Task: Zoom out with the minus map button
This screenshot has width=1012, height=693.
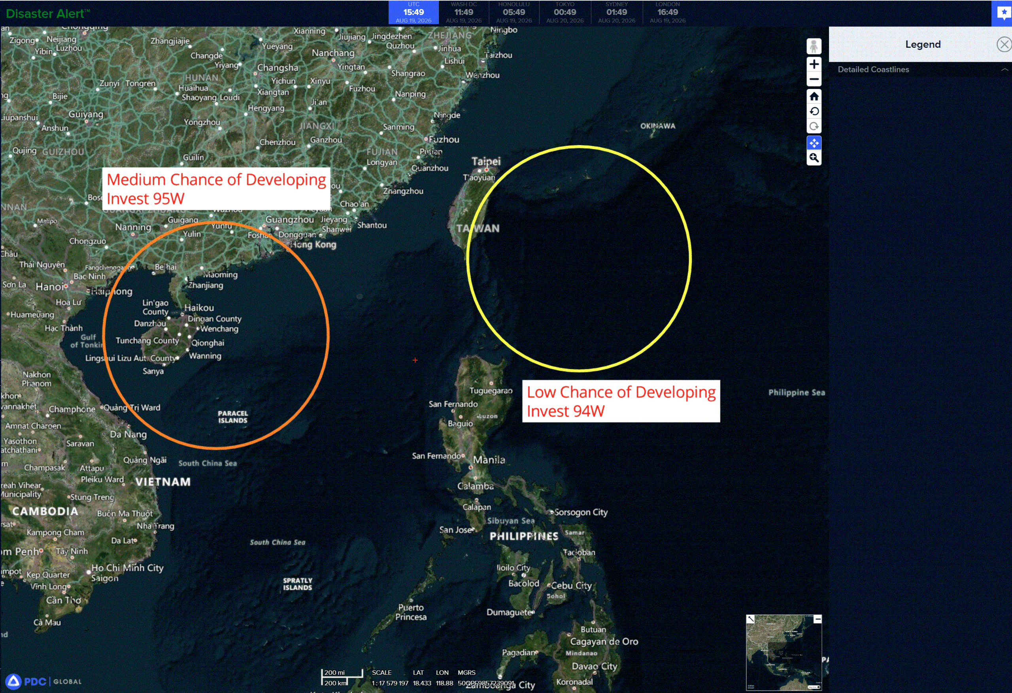Action: (x=814, y=79)
